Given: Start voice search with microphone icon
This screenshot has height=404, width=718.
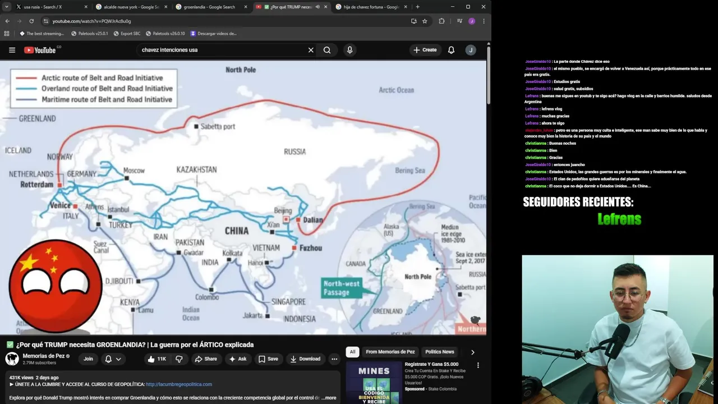Looking at the screenshot, I should point(350,50).
